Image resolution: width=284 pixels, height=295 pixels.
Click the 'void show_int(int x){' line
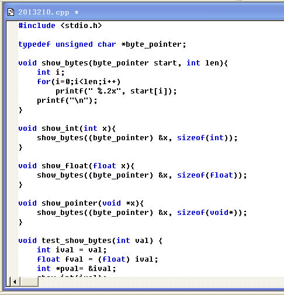pyautogui.click(x=67, y=129)
